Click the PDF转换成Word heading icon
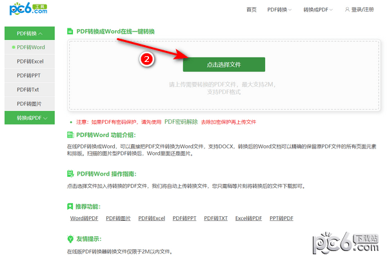Screen dimensions: 387x262 (x=70, y=31)
